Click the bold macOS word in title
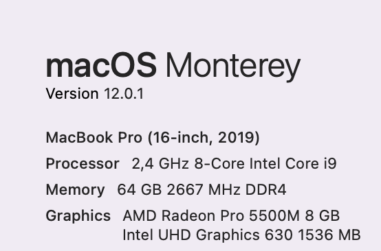Viewport: 381px width, 251px height. pyautogui.click(x=101, y=65)
